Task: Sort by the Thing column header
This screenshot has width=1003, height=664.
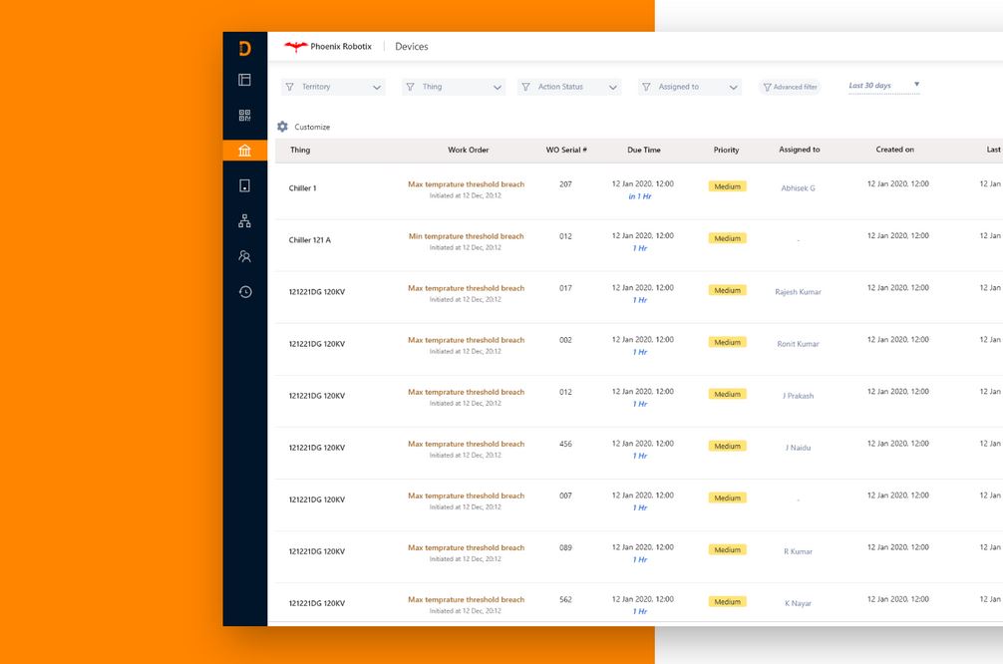Action: (x=300, y=150)
